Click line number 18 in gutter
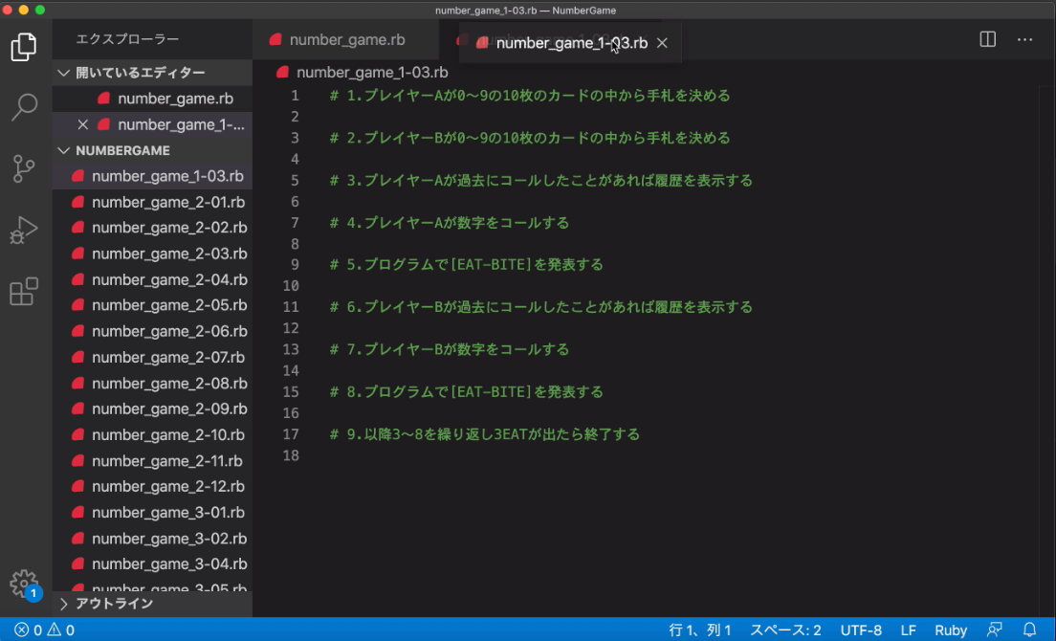This screenshot has width=1056, height=641. pos(291,455)
